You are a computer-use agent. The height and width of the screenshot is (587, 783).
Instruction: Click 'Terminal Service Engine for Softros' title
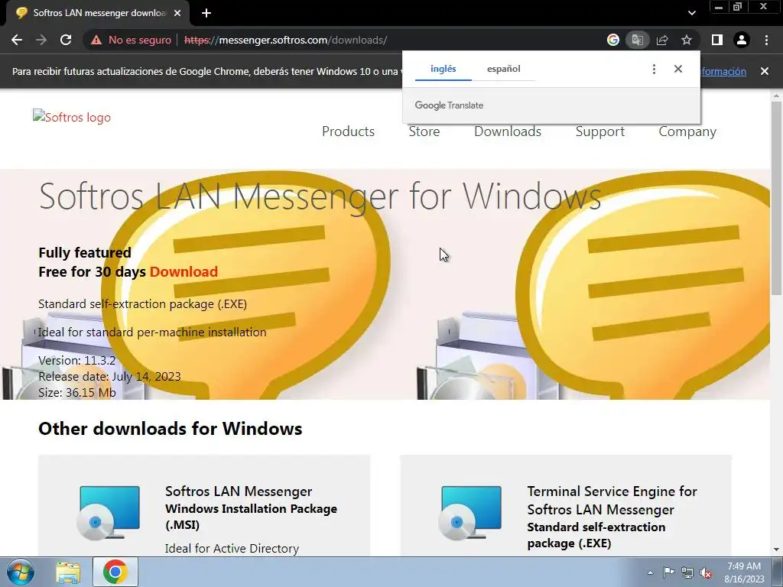tap(612, 500)
